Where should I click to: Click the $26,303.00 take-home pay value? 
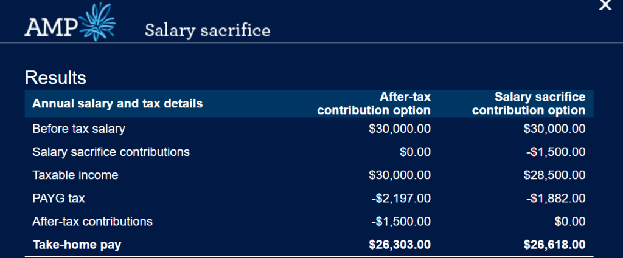400,245
